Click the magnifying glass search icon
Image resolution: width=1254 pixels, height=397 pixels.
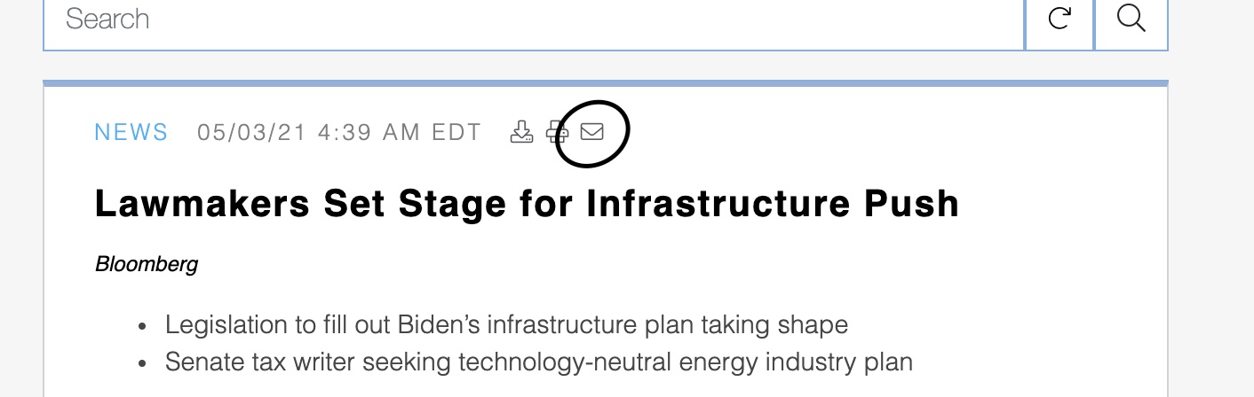coord(1131,18)
